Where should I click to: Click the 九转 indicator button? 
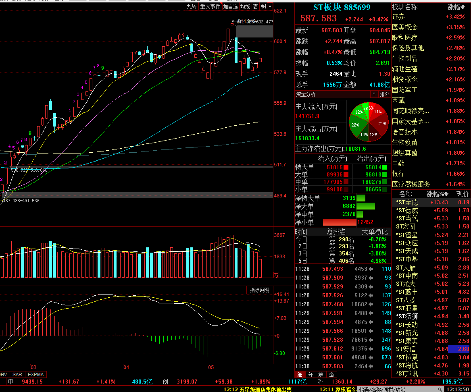click(192, 6)
